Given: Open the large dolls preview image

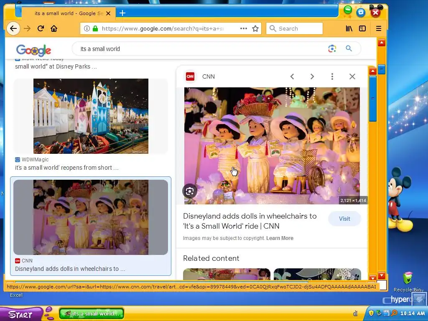Looking at the screenshot, I should 272,146.
